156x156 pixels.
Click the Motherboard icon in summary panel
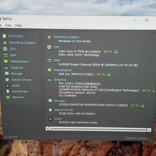pos(50,70)
